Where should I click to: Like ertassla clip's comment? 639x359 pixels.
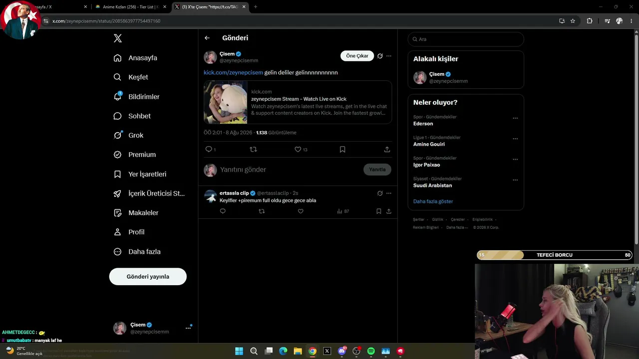click(301, 211)
